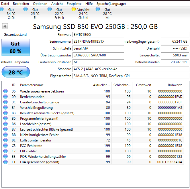The width and height of the screenshot is (190, 189).
Task: Click status icon of Löschfehler row
Action: [x=5, y=124]
